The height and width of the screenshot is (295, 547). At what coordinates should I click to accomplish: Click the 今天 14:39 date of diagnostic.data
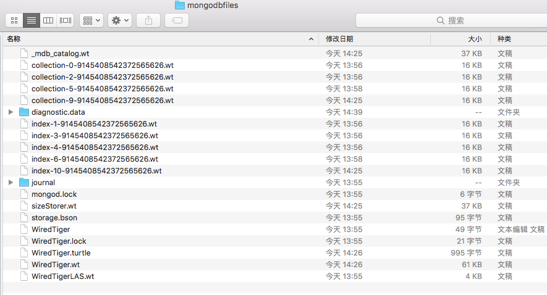point(344,112)
